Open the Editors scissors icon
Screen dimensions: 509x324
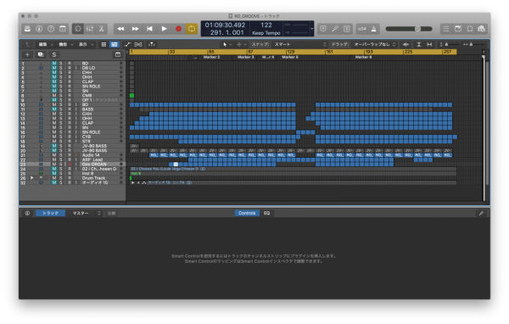coord(101,29)
